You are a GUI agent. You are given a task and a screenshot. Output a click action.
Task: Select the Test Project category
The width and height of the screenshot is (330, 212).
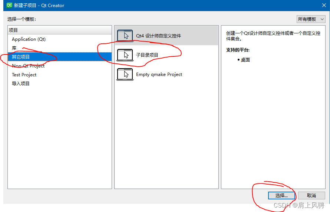point(60,74)
